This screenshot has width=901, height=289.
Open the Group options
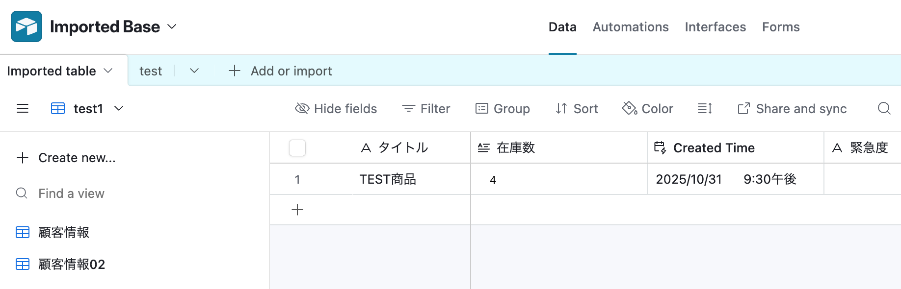click(x=503, y=108)
